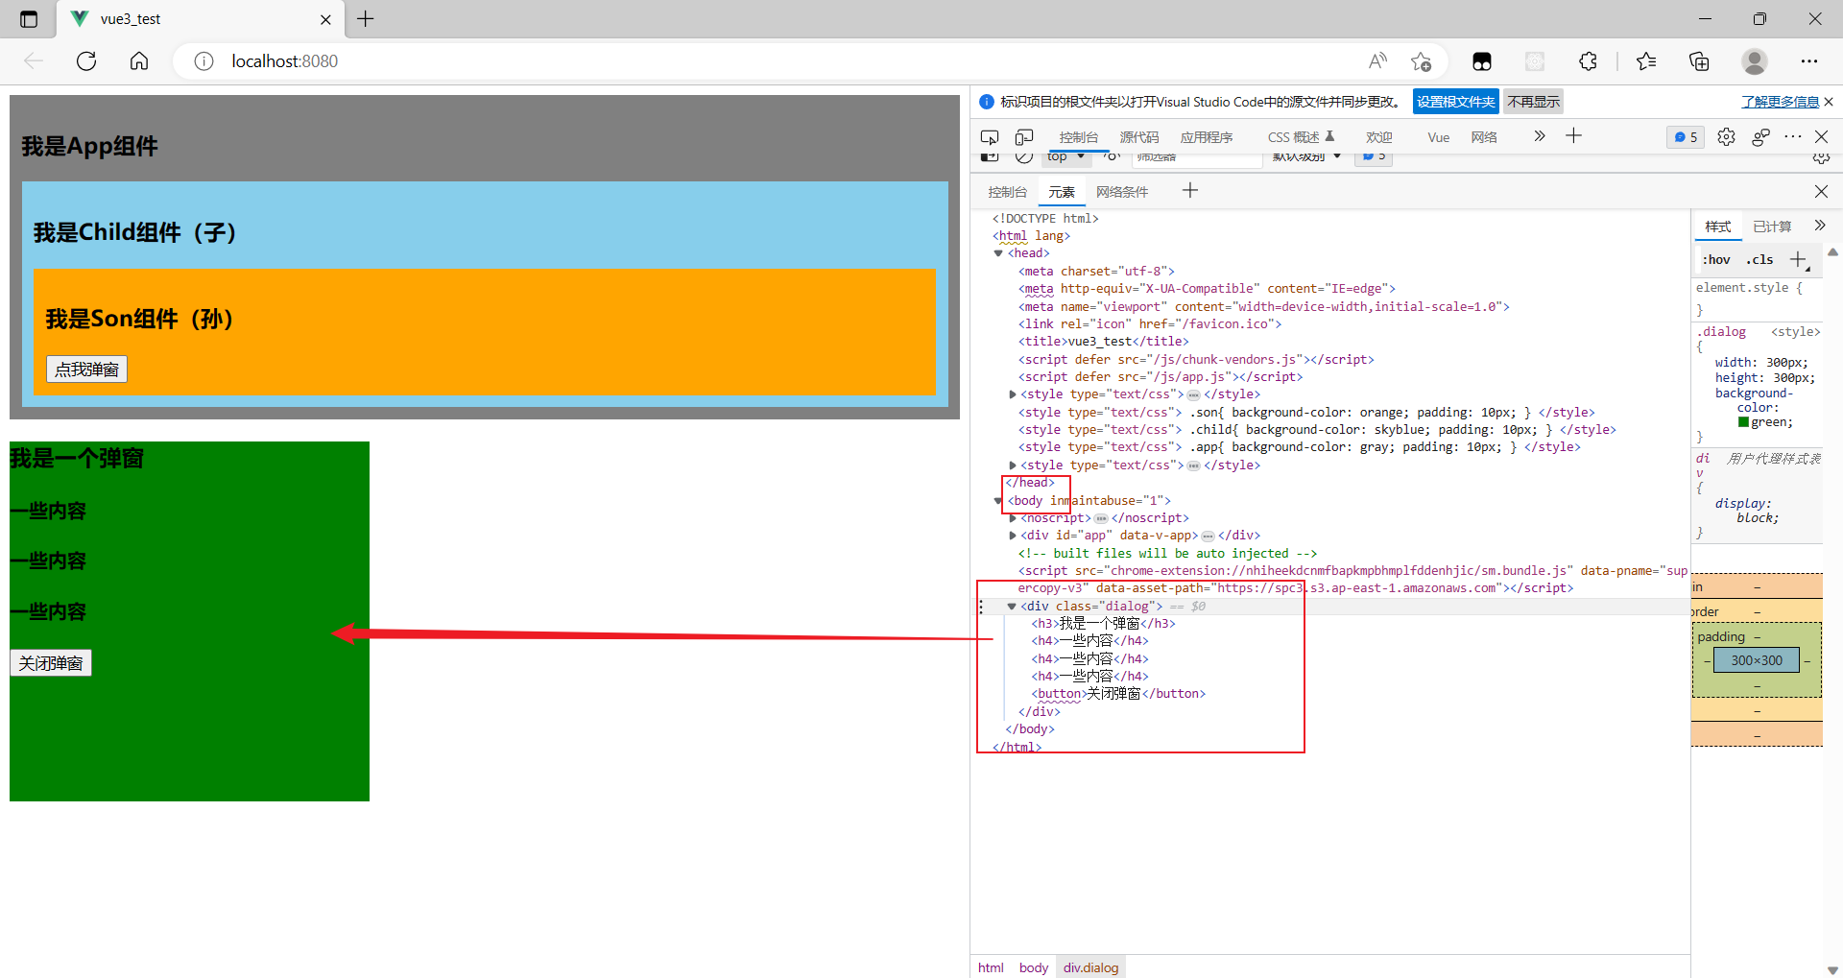
Task: Select div.dialog in the elements breadcrumb
Action: click(1090, 966)
